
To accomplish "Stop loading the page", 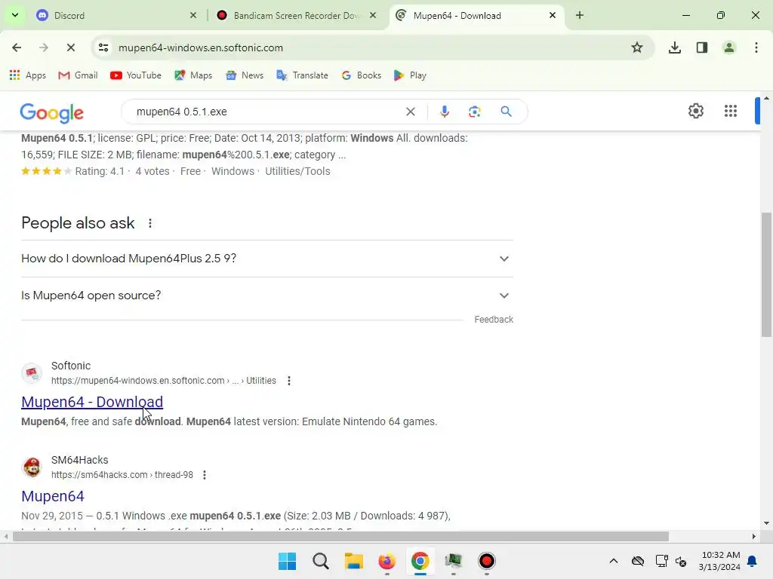I will pyautogui.click(x=70, y=47).
